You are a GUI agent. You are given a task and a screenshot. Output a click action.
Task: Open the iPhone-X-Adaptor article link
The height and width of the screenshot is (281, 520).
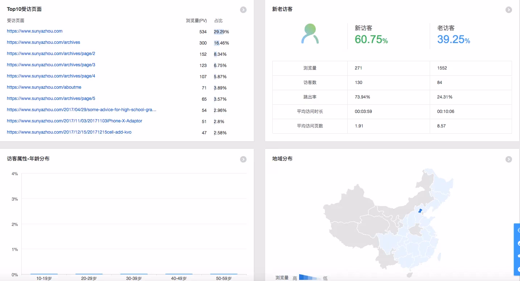point(75,121)
